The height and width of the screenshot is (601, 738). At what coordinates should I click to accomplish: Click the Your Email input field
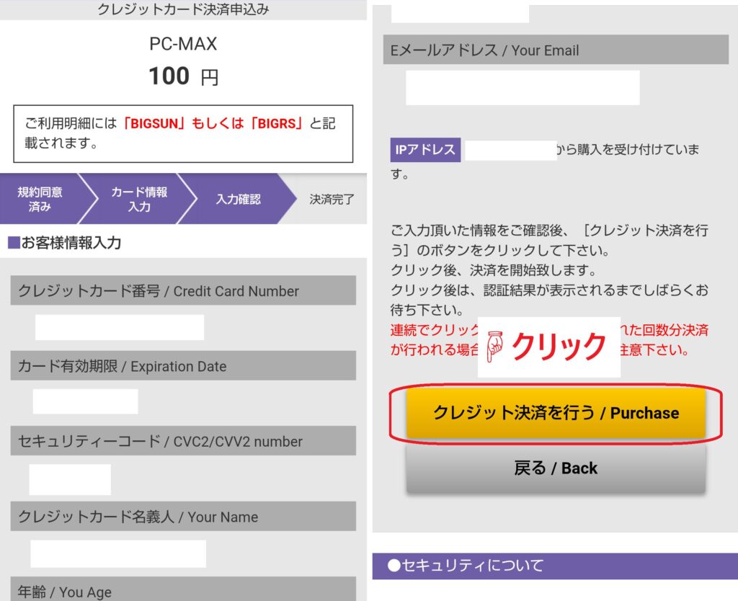pos(523,88)
